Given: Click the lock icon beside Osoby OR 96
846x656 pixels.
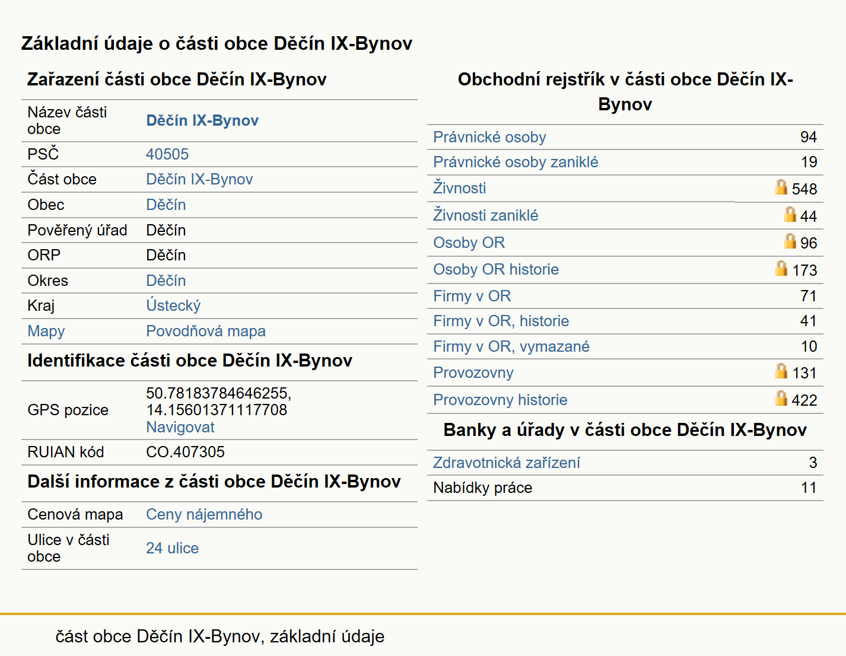Looking at the screenshot, I should pos(790,241).
